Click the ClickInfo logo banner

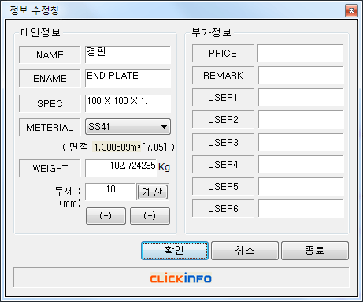tap(181, 278)
